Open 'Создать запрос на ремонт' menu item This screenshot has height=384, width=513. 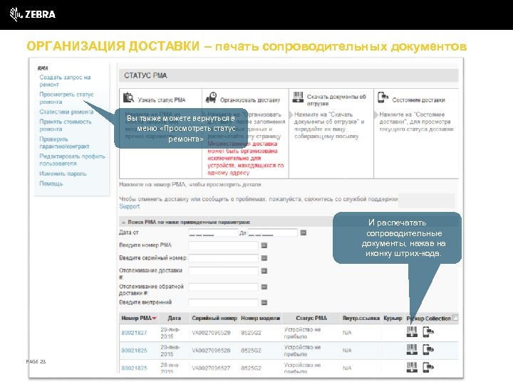(x=65, y=81)
